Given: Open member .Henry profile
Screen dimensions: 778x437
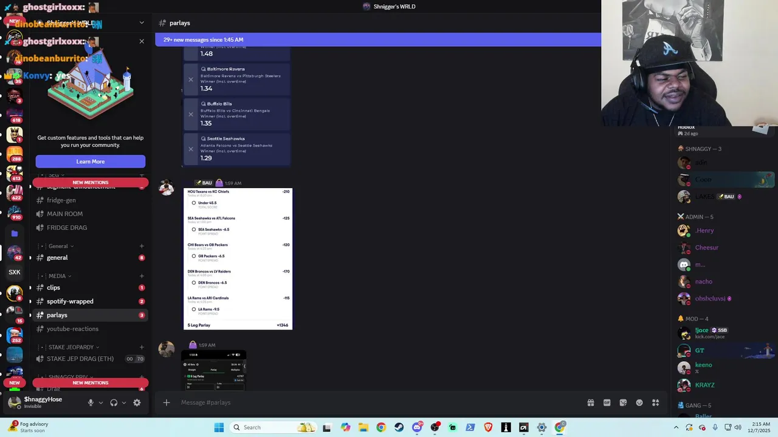Looking at the screenshot, I should point(723,231).
